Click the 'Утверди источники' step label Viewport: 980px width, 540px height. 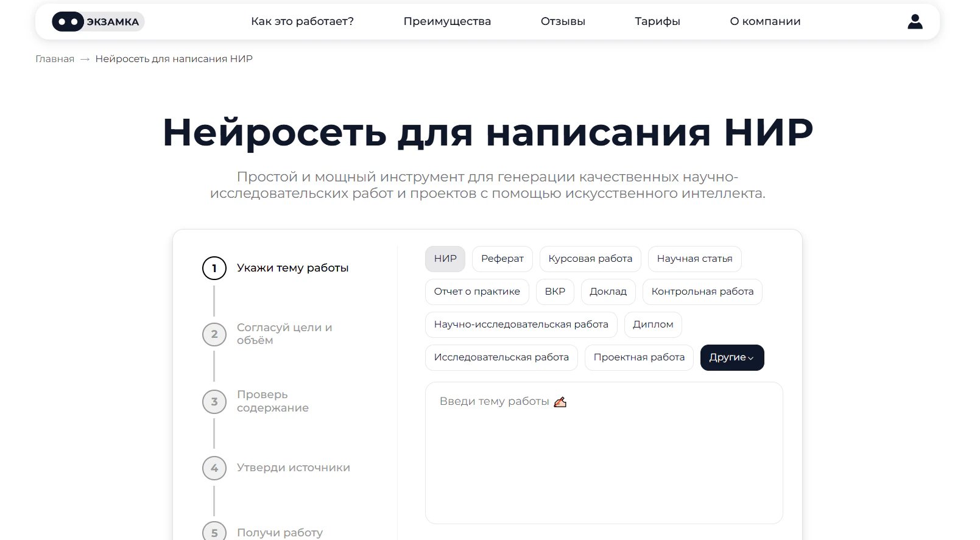coord(294,468)
